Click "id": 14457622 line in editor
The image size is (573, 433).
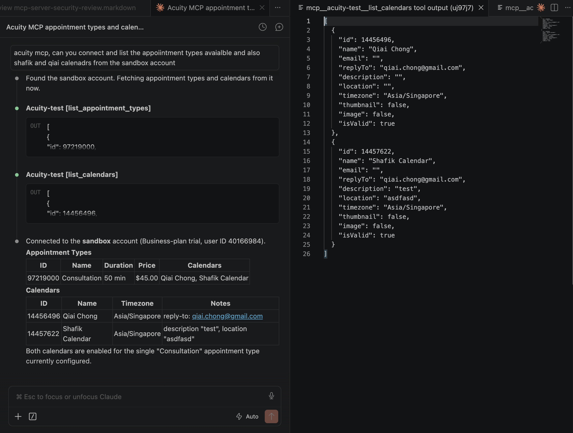pyautogui.click(x=367, y=152)
